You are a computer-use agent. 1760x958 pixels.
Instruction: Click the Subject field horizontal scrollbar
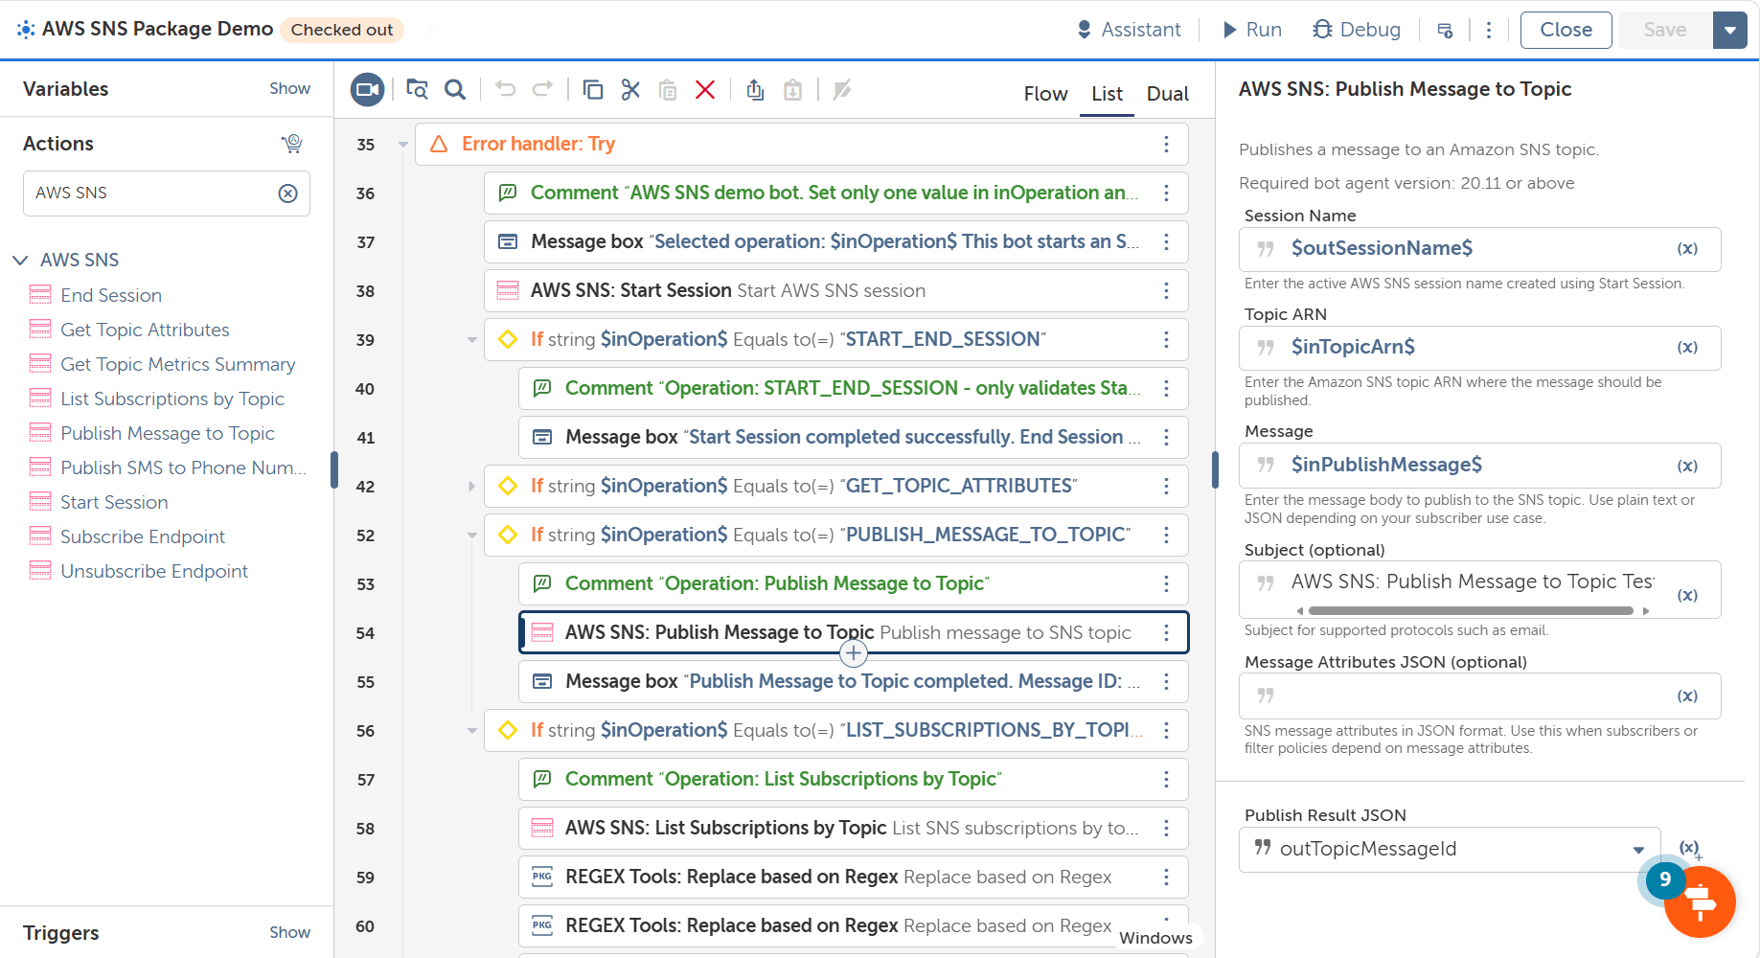1471,610
